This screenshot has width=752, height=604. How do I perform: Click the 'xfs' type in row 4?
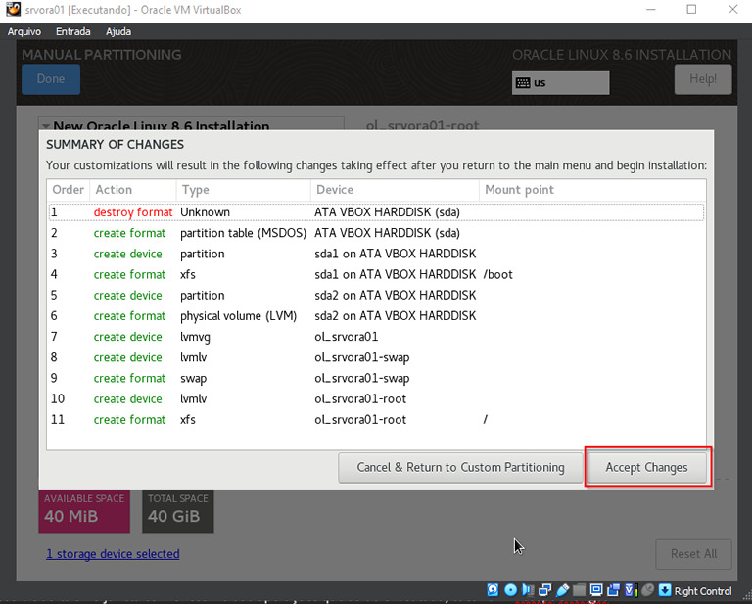click(x=188, y=275)
